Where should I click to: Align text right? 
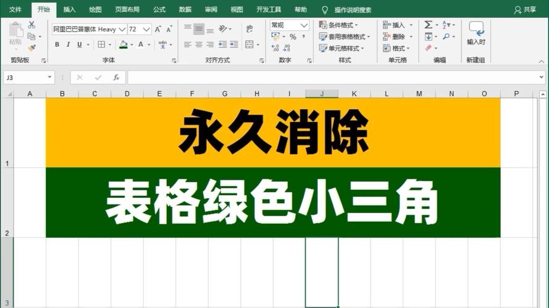click(210, 44)
